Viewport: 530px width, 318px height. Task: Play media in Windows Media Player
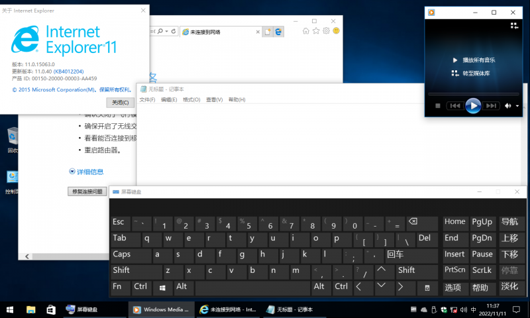point(473,106)
